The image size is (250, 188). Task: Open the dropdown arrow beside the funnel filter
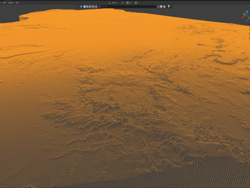[x=171, y=7]
